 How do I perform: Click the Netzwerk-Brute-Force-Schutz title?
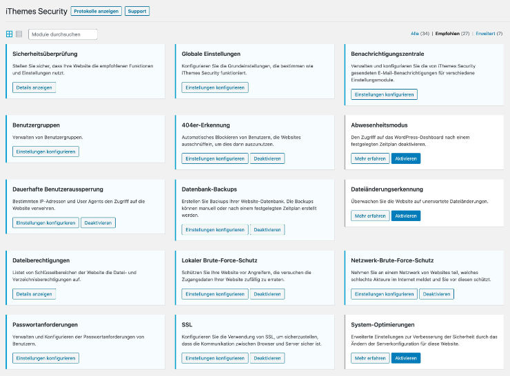pyautogui.click(x=392, y=260)
